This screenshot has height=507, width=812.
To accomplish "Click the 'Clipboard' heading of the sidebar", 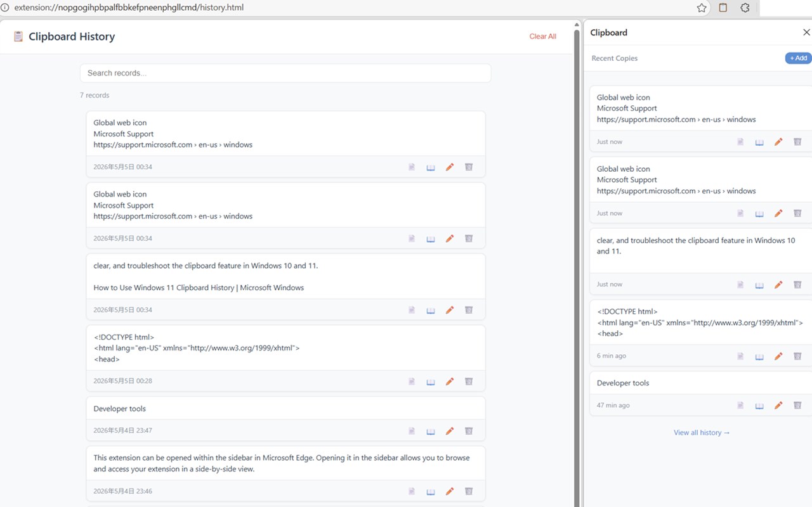I will (x=609, y=32).
